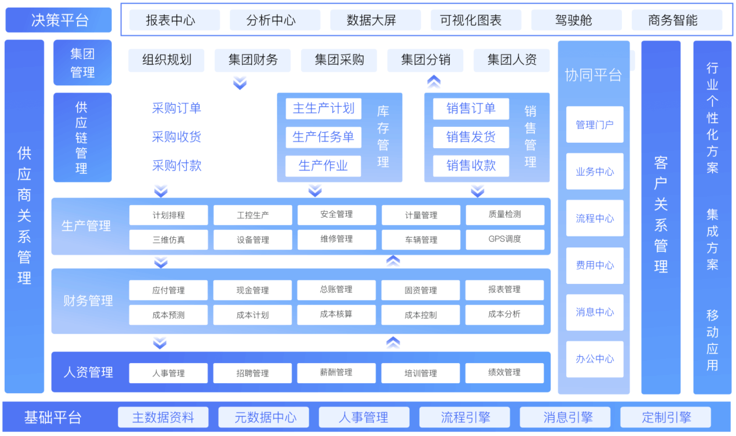Open 管理门户 in the collaboration platform

point(595,125)
